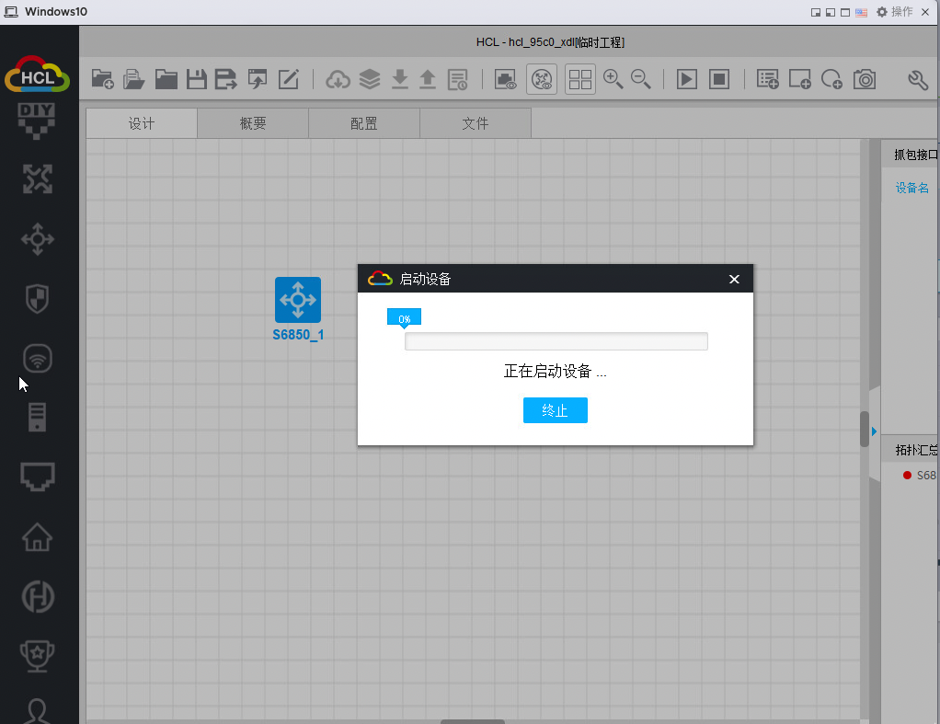Close the 启动设备 dialog

point(734,279)
